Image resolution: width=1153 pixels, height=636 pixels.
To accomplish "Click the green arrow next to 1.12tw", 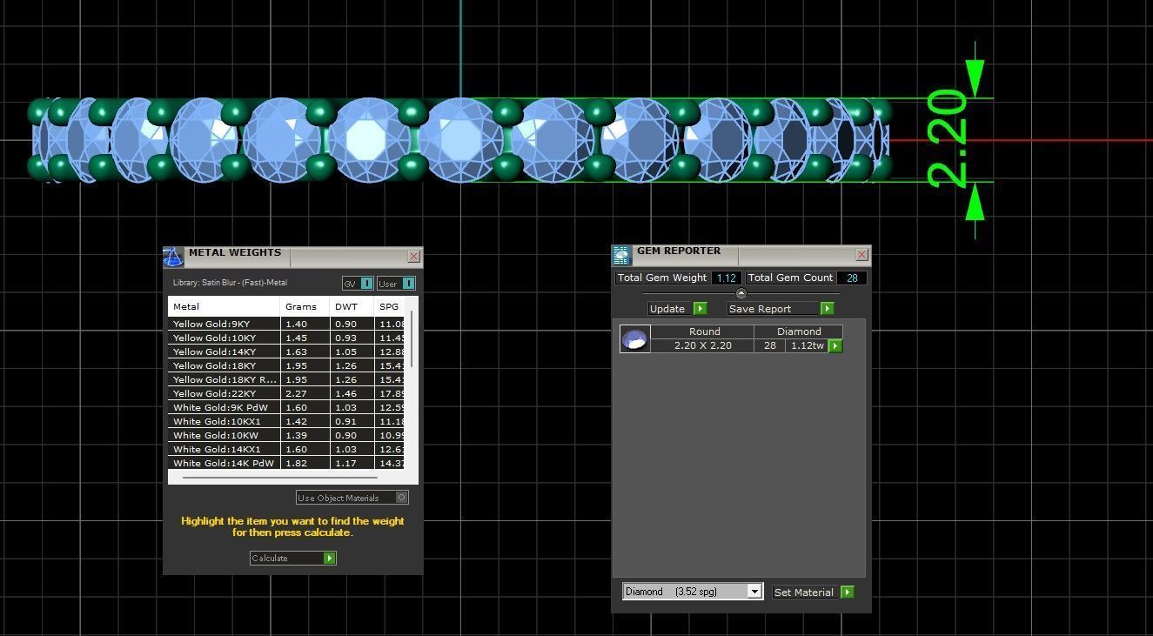I will click(835, 346).
